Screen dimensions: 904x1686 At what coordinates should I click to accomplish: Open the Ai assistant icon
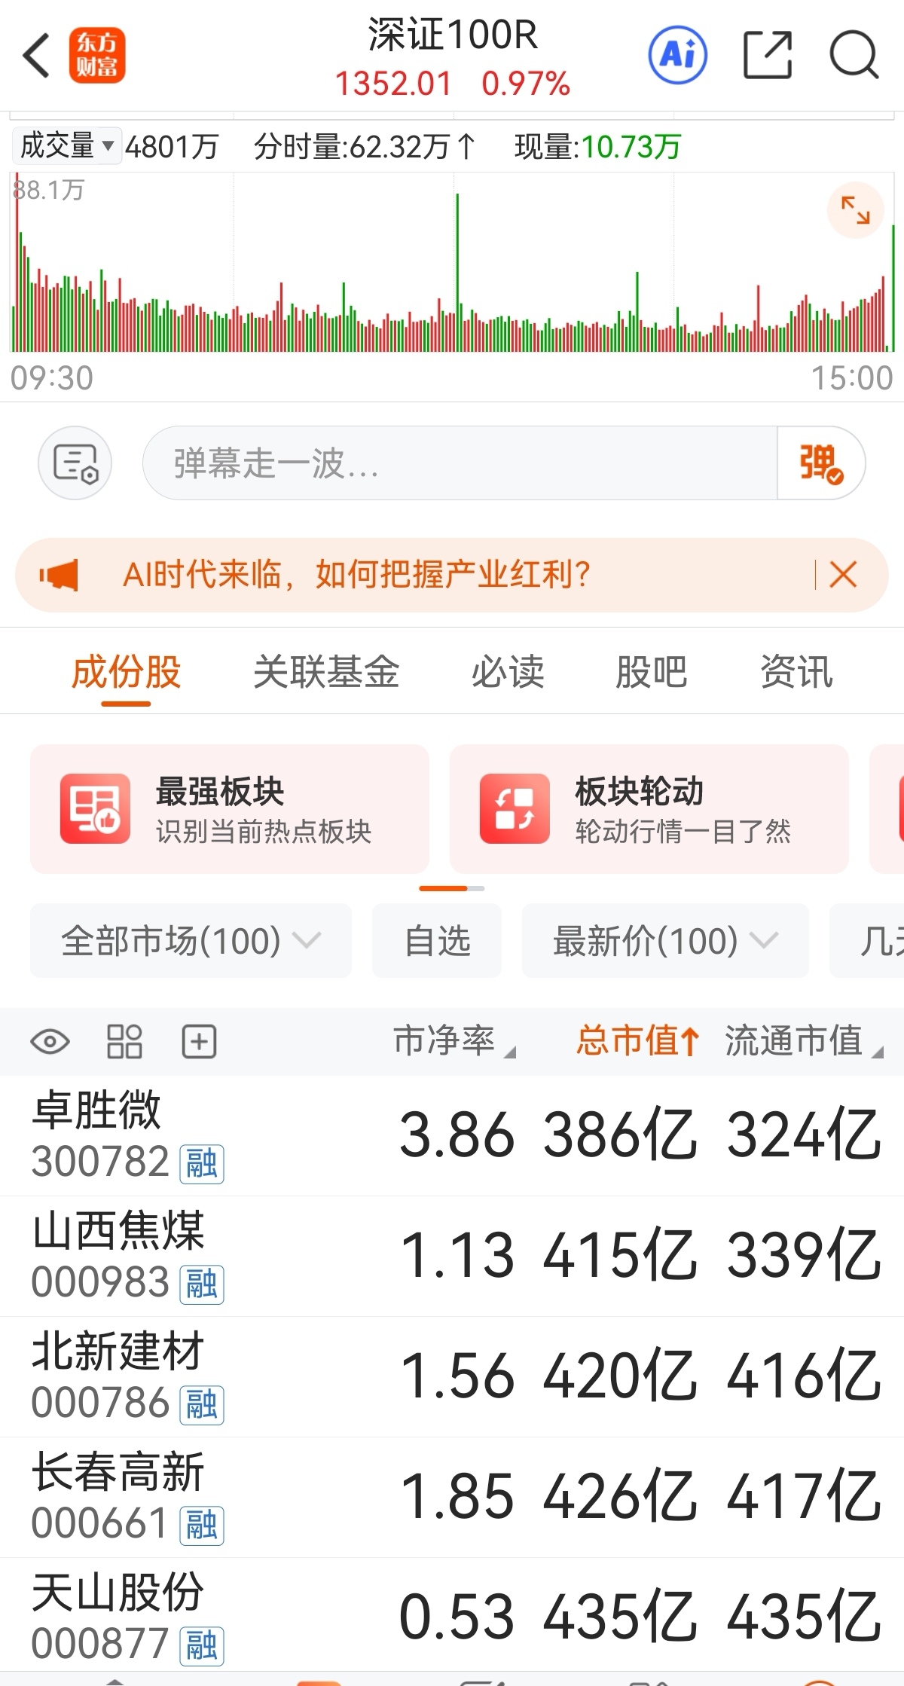click(678, 55)
